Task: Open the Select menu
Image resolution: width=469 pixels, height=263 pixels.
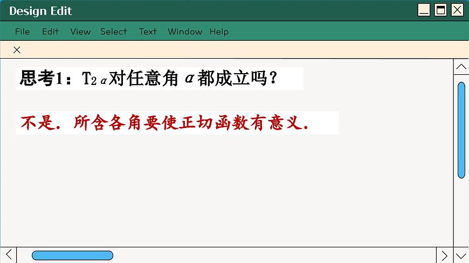Action: pyautogui.click(x=114, y=32)
